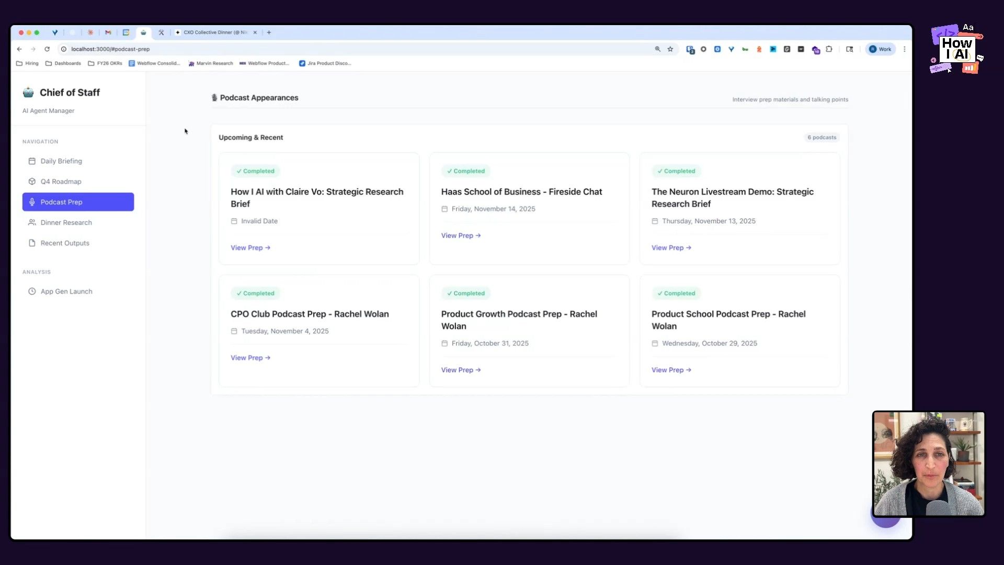Switch to the orange asterisk pinned tab
This screenshot has width=1004, height=565.
90,32
